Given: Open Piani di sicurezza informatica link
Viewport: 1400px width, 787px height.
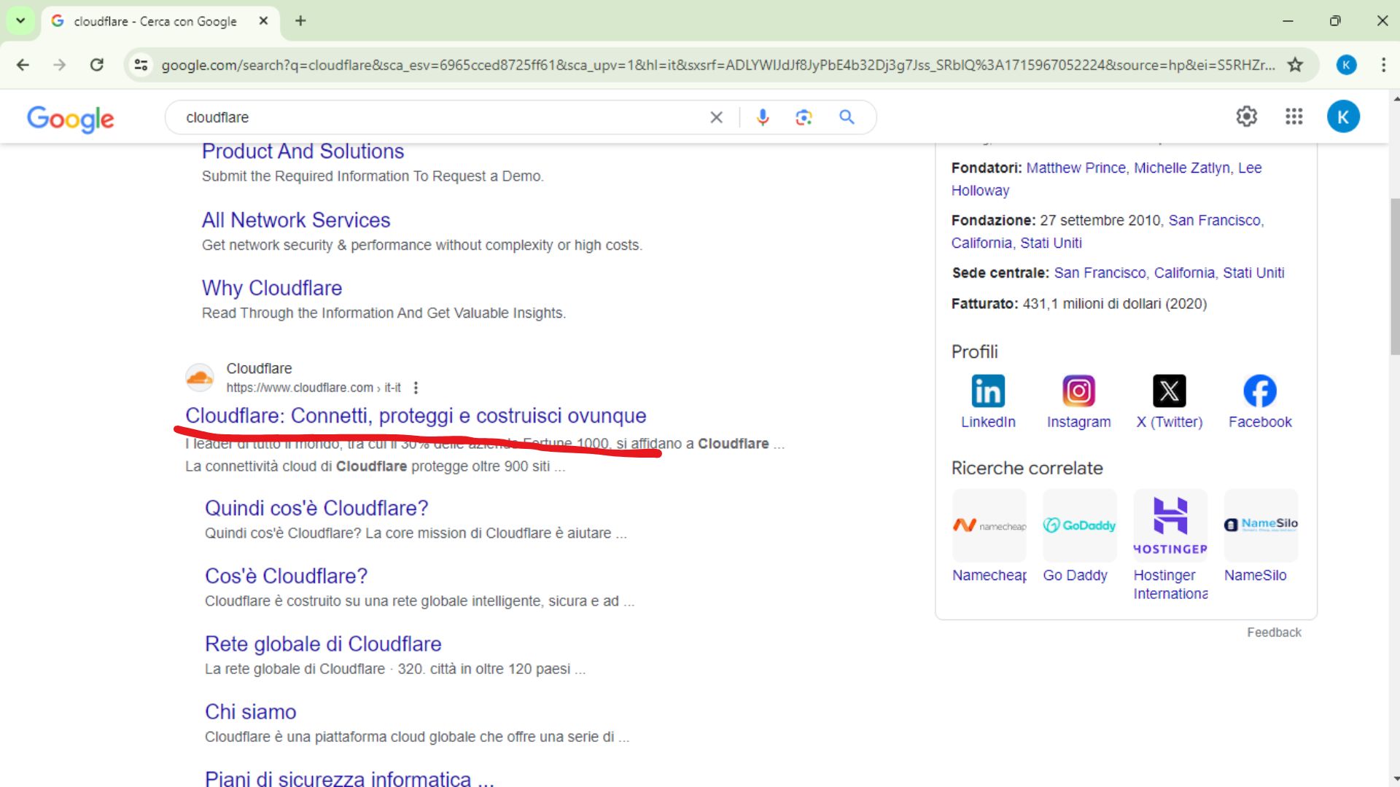Looking at the screenshot, I should [349, 779].
